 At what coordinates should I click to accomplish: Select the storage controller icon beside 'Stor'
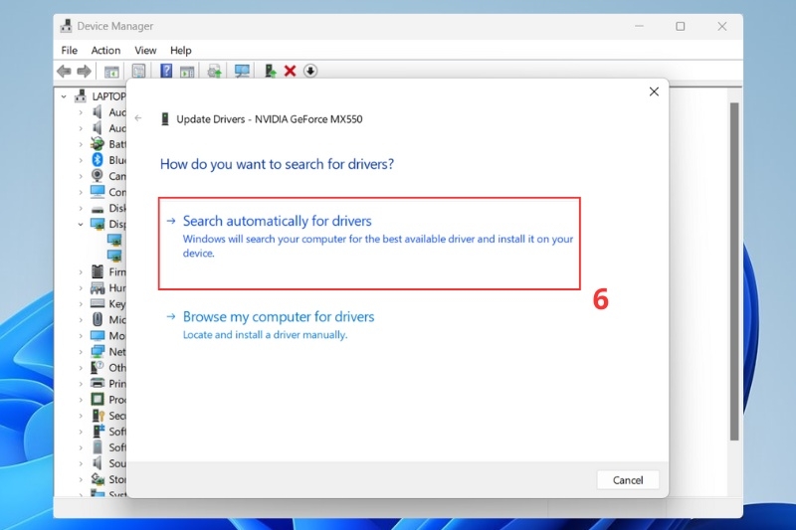[x=98, y=478]
